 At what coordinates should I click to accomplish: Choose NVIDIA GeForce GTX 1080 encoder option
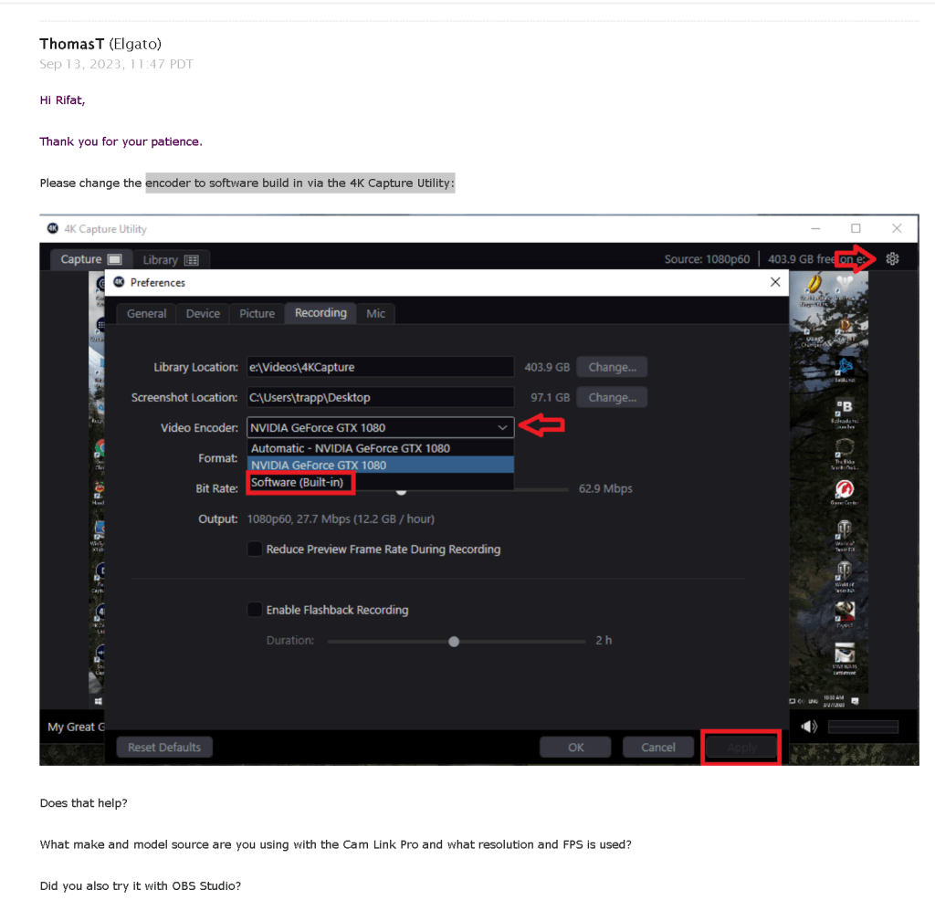[x=380, y=465]
